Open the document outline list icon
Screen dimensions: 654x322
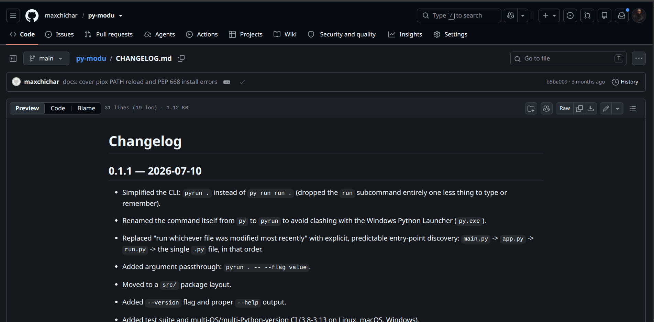[x=633, y=109]
